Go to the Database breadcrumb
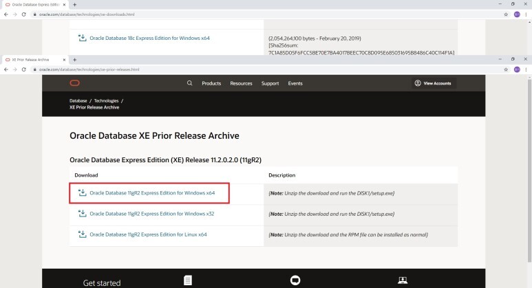Screen dimensions: 532x288 tap(78, 100)
